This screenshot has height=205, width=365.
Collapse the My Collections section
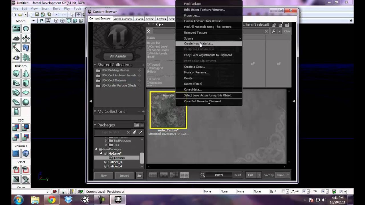(x=95, y=112)
